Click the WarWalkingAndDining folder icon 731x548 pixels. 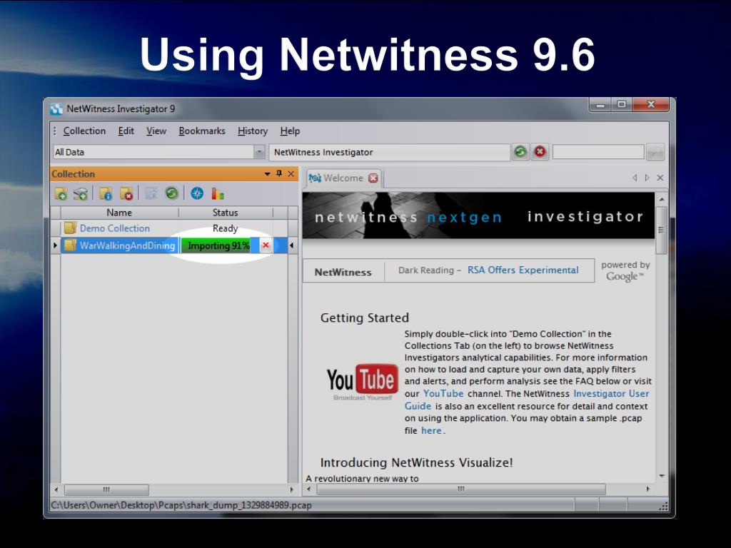coord(70,245)
